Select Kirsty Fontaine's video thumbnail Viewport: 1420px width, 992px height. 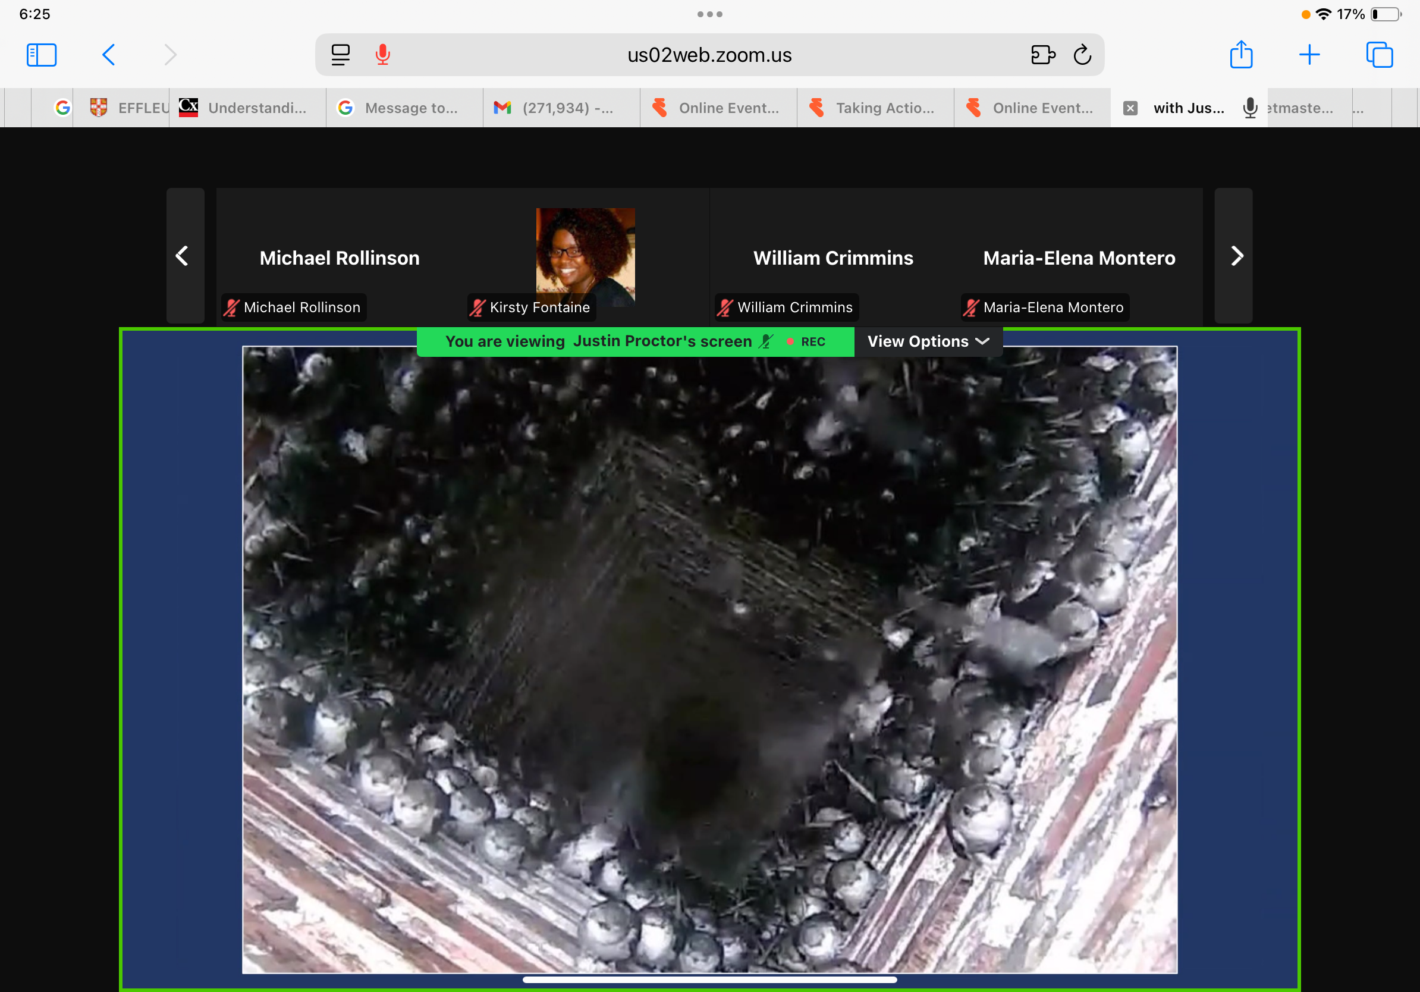click(585, 256)
